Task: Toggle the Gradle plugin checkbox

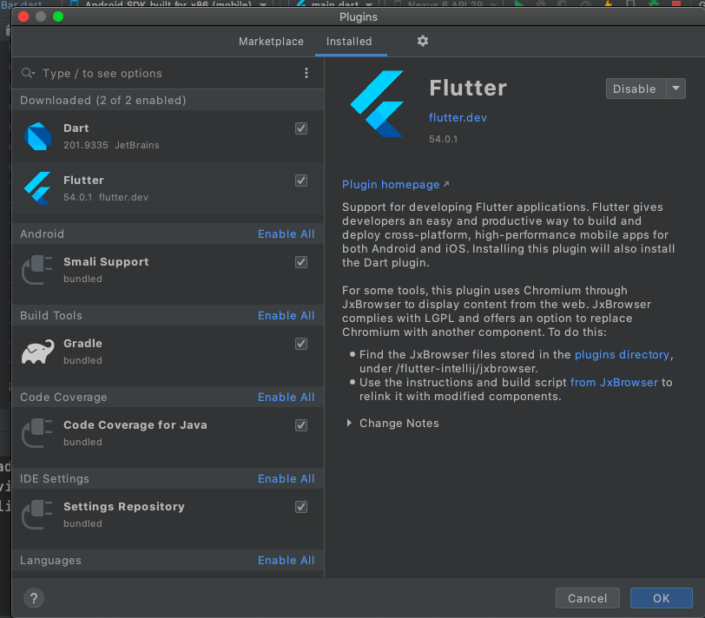Action: tap(301, 344)
